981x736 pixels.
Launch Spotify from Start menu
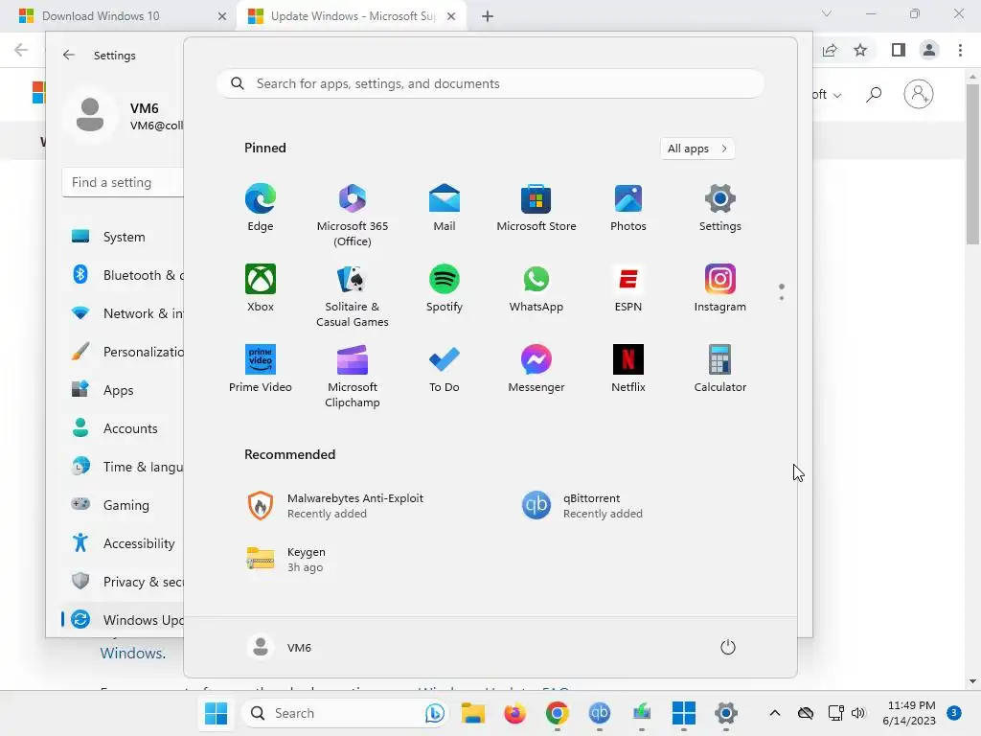[445, 287]
